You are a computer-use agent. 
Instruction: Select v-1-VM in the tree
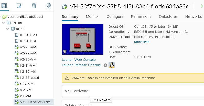[25, 96]
